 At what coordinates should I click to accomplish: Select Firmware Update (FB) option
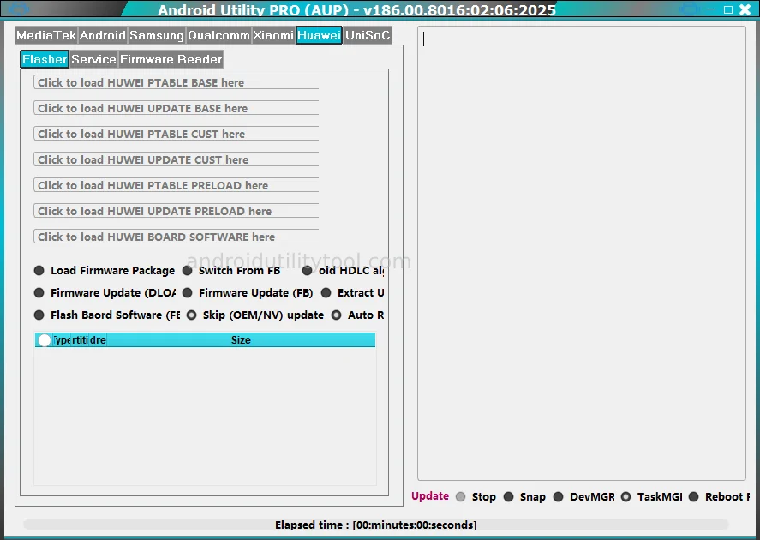pos(248,293)
